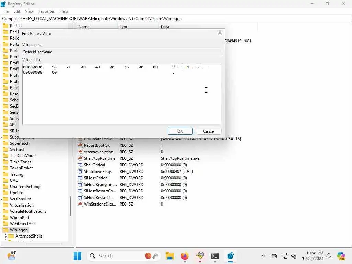Screen dimensions: 352x264
Task: Select the Svchost folder icon
Action: point(5,150)
